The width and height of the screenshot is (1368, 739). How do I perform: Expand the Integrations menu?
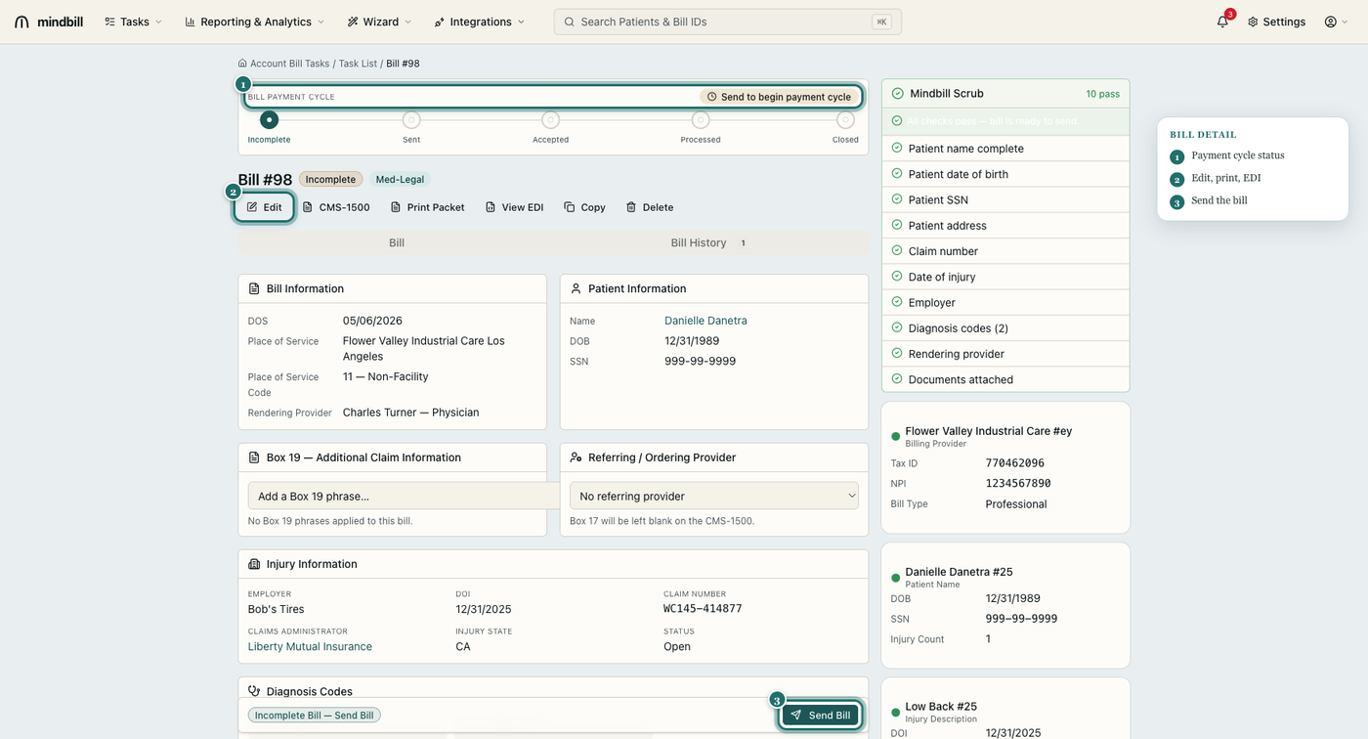(x=480, y=22)
